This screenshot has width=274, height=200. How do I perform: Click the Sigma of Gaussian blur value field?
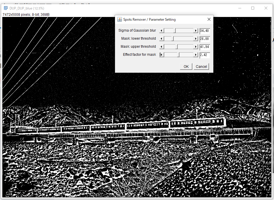click(205, 31)
